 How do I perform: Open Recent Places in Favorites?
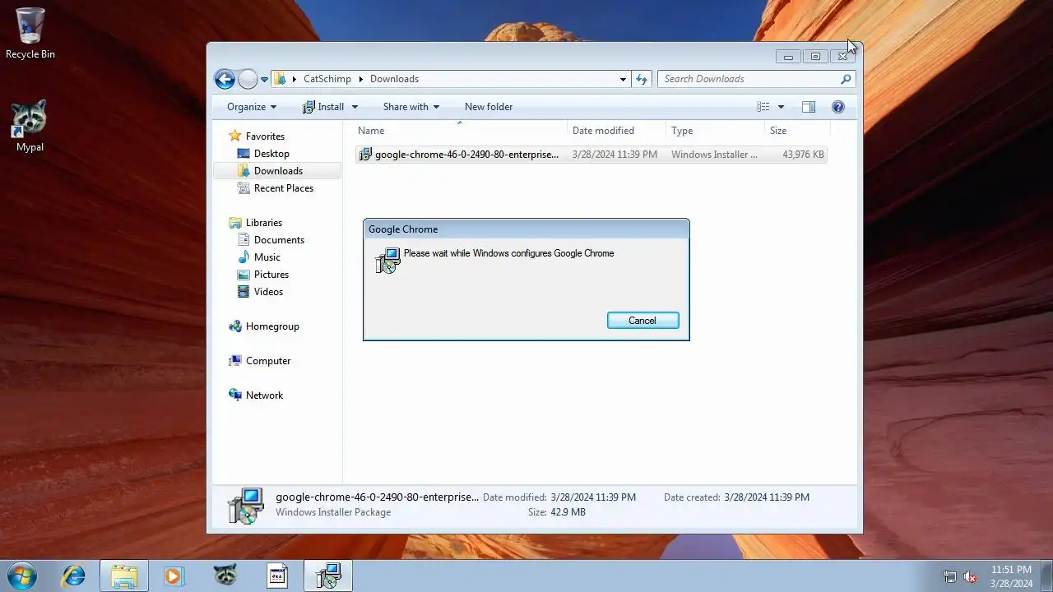(x=283, y=188)
